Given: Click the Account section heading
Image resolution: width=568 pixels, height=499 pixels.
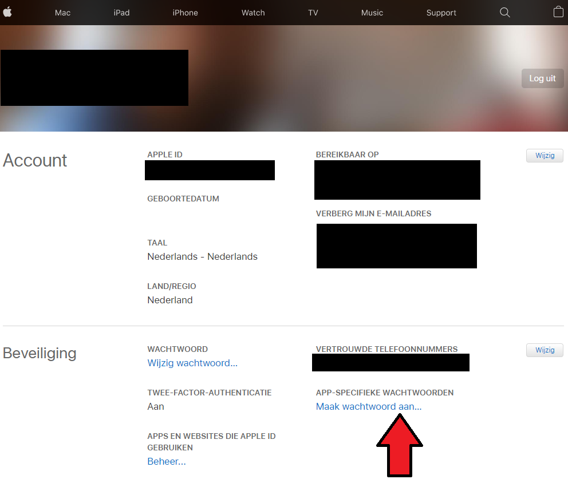Looking at the screenshot, I should 35,160.
